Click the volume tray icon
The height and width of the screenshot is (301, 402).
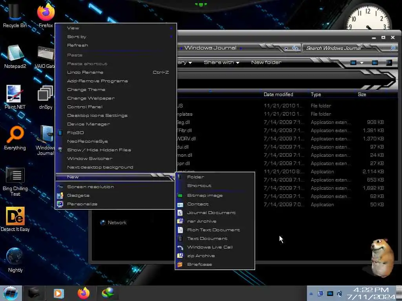pos(340,294)
